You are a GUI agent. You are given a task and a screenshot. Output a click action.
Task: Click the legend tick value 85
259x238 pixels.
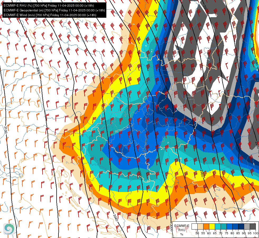coord(238,233)
